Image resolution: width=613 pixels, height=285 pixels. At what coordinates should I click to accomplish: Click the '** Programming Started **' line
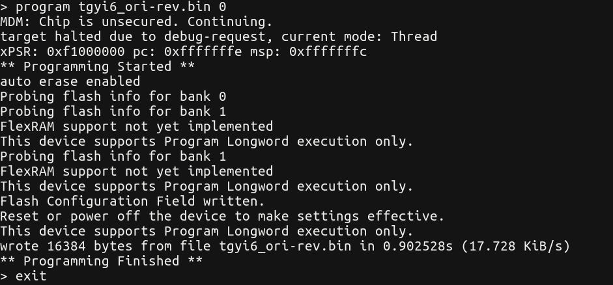point(97,67)
